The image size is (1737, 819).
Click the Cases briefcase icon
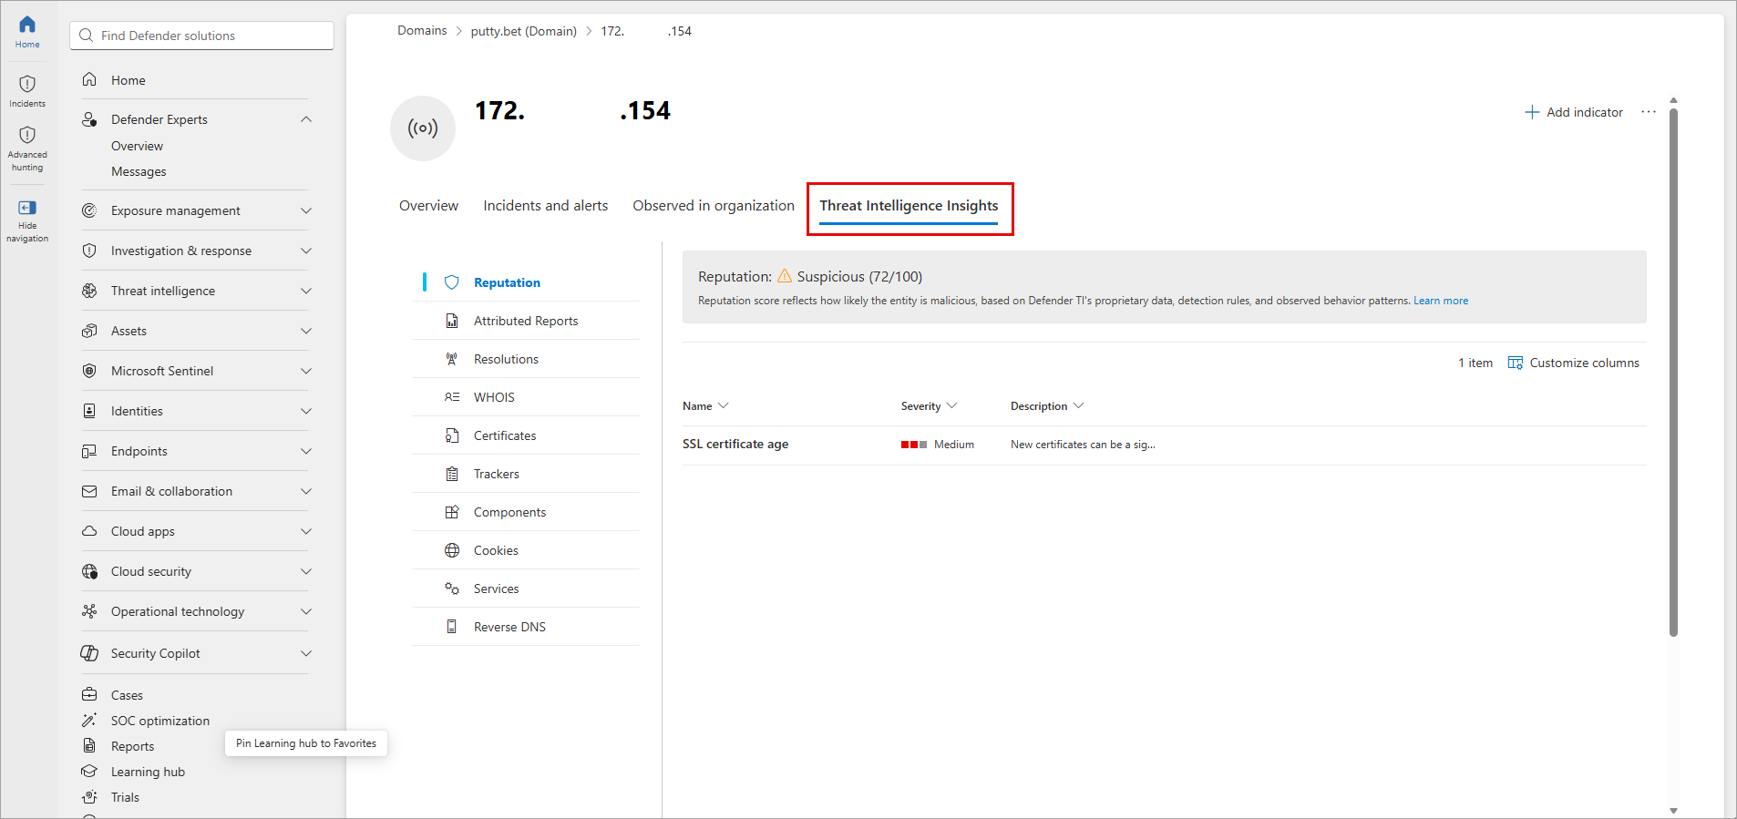tap(89, 695)
